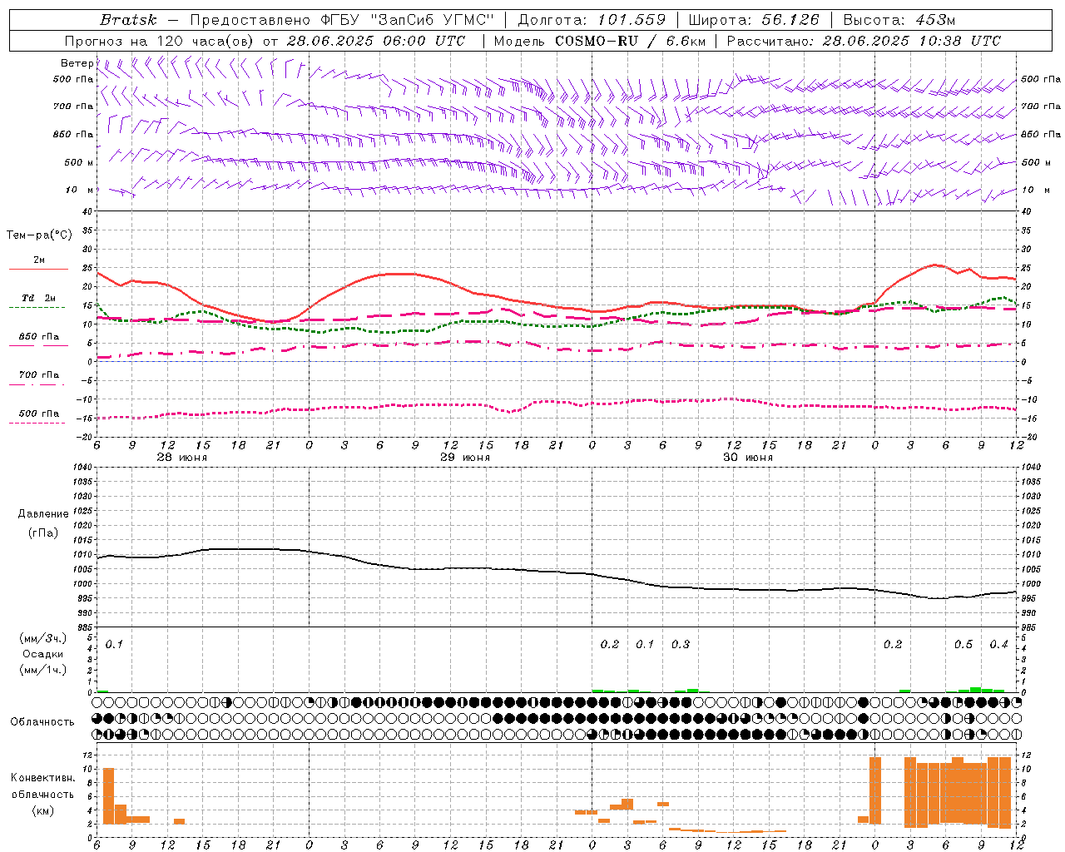Click the 0.3 precipitation amount value
The width and height of the screenshot is (1065, 852).
coord(681,644)
